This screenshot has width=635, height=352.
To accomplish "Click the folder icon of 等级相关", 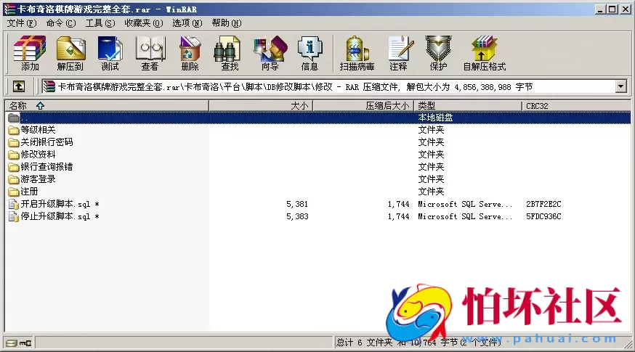I will [x=14, y=130].
